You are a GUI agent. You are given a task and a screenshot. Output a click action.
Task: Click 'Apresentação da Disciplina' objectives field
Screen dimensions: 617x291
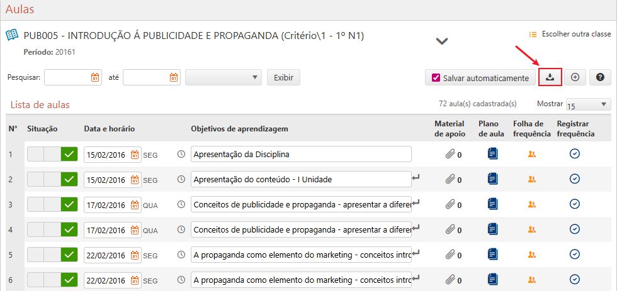coord(301,154)
